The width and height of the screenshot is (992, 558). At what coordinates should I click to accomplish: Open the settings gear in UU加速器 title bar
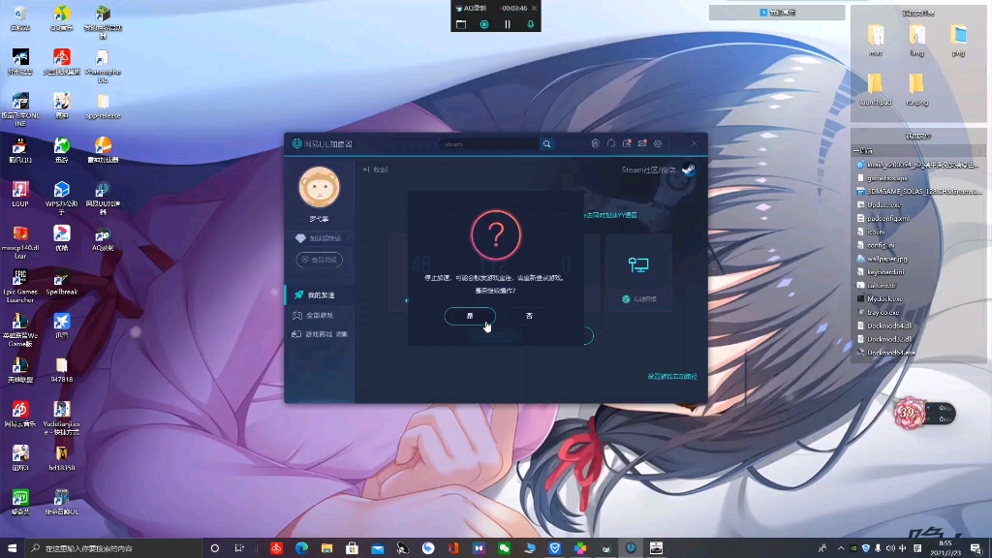click(657, 142)
